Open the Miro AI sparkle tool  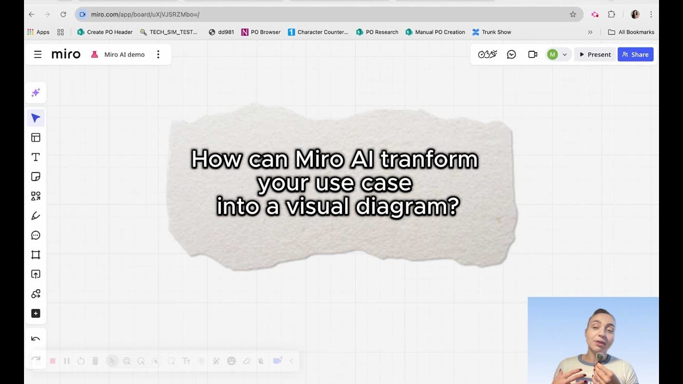[x=36, y=93]
